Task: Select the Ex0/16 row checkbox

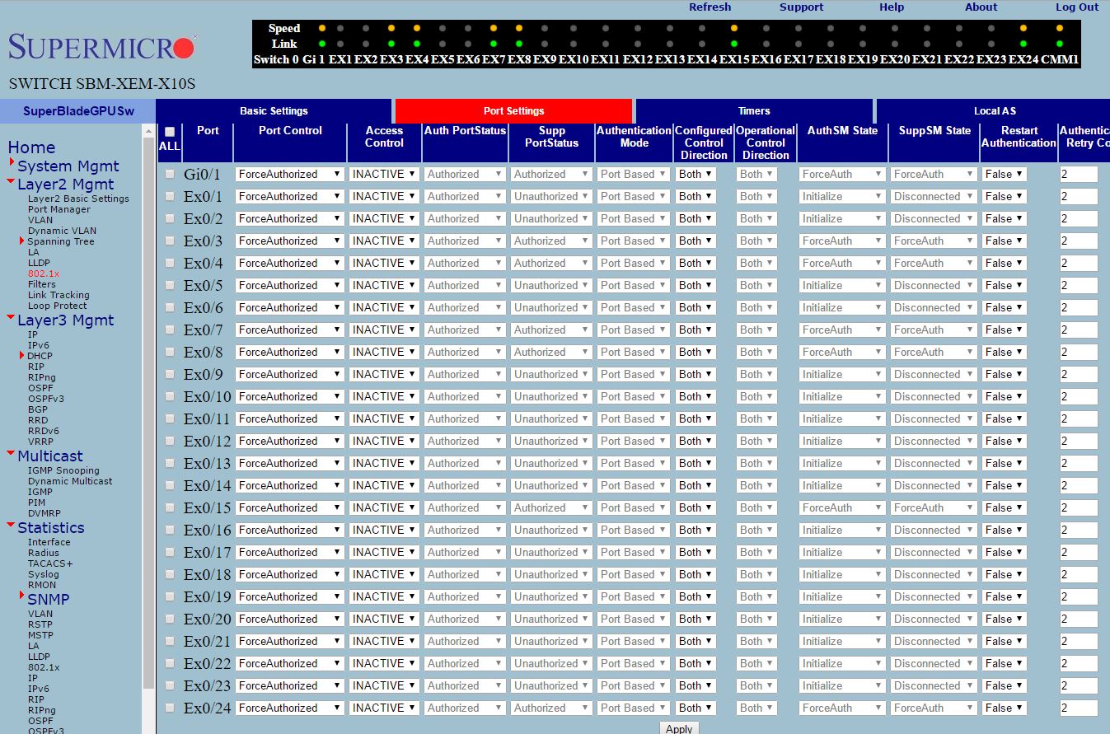Action: coord(170,530)
